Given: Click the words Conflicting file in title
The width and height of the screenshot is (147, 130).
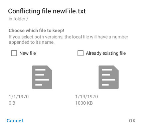Looking at the screenshot, I should coord(29,11).
